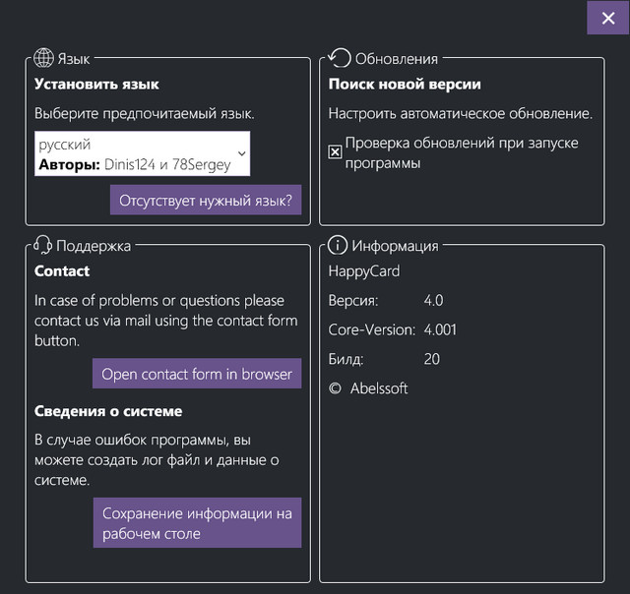Click the refresh icon beside Обновления
This screenshot has height=594, width=630.
pos(340,58)
